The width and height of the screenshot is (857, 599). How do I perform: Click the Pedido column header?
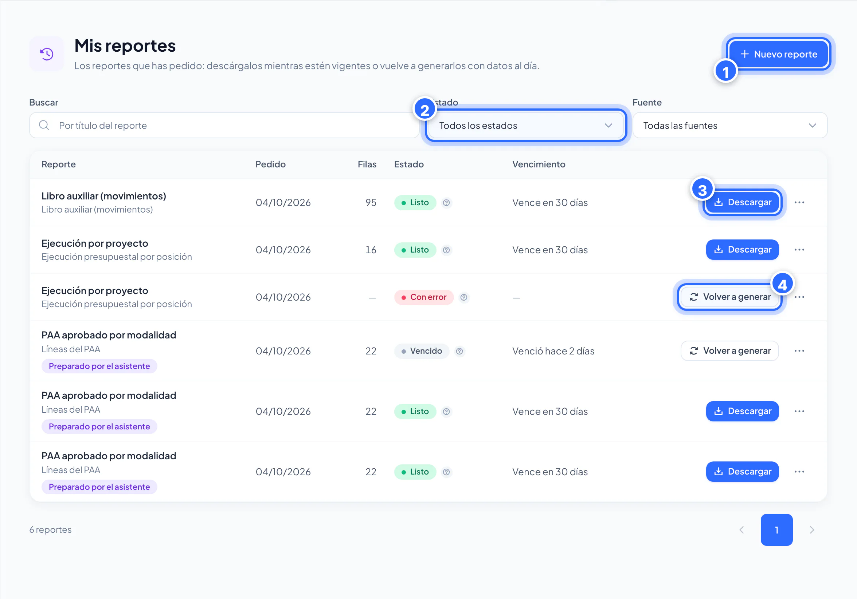[x=270, y=164]
